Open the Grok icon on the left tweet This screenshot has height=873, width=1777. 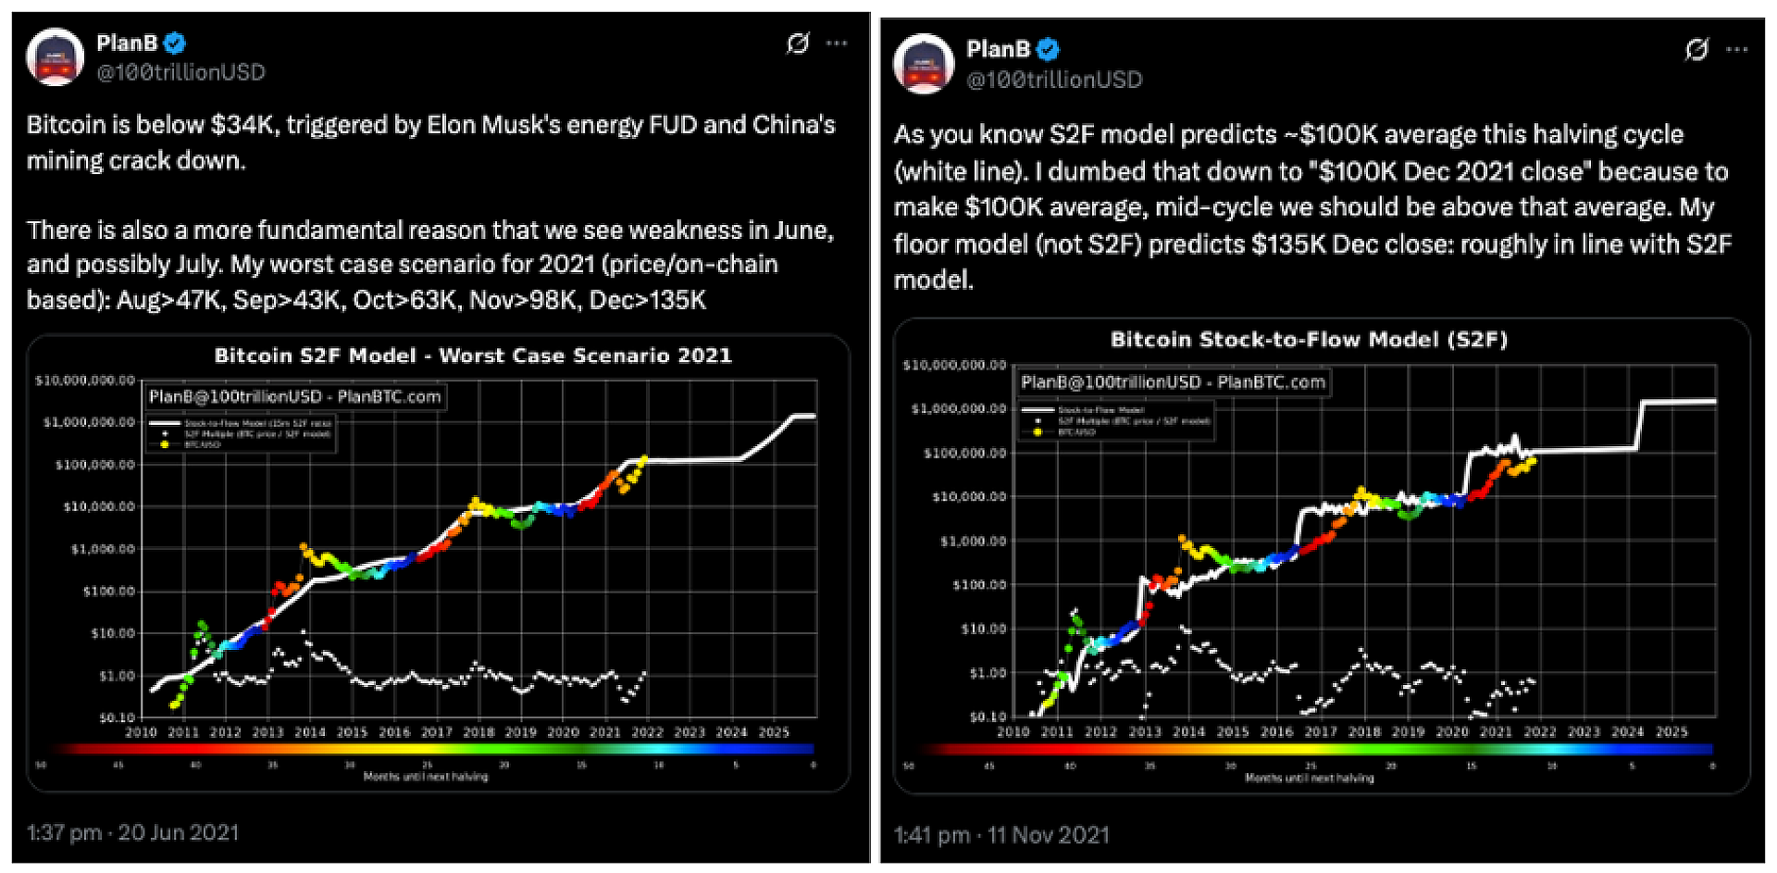coord(797,43)
